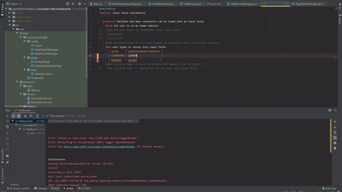Open Run panel settings gear

pos(330,110)
